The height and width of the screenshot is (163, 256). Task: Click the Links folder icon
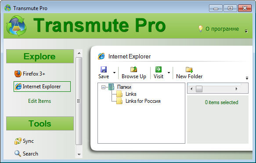[119, 94]
